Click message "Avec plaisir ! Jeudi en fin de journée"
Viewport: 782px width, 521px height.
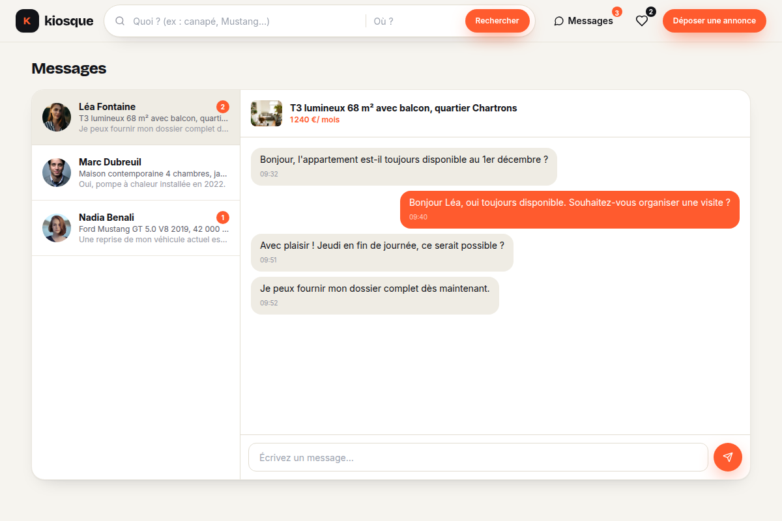[x=382, y=252]
